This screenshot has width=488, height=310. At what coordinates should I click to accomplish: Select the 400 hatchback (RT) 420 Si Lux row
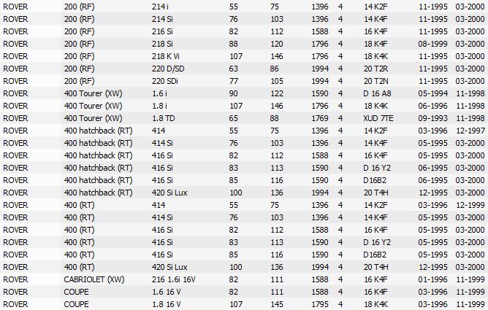(244, 193)
